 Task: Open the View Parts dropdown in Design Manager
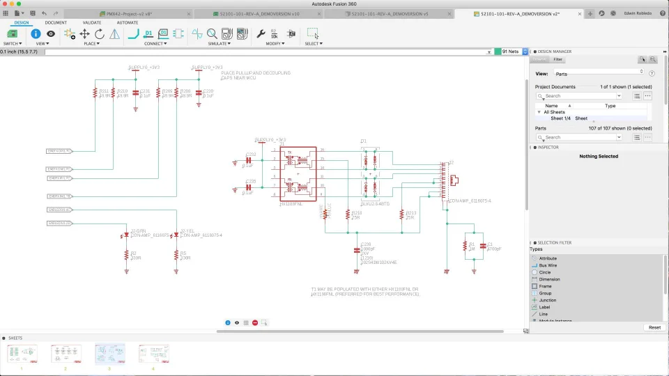(x=598, y=72)
